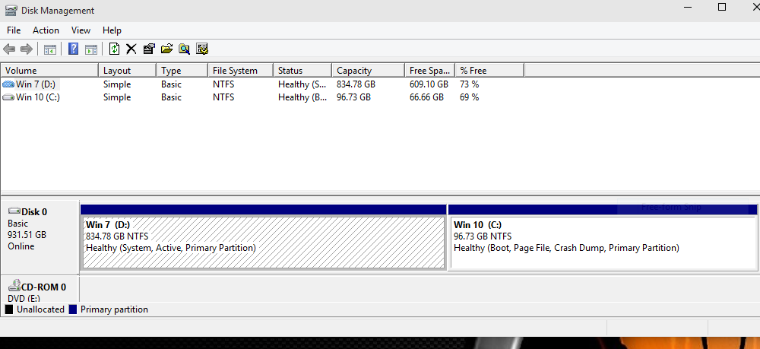
Task: Open the File menu
Action: pos(14,30)
